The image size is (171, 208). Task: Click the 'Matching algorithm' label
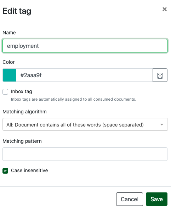pos(25,112)
